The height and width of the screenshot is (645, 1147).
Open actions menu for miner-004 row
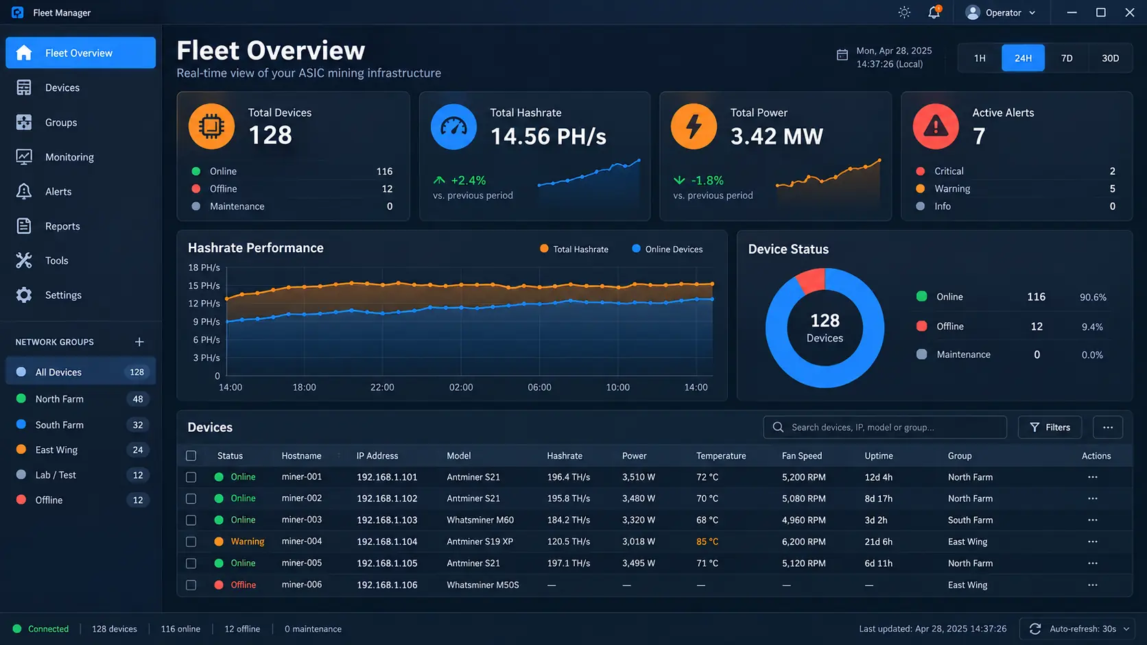1092,541
